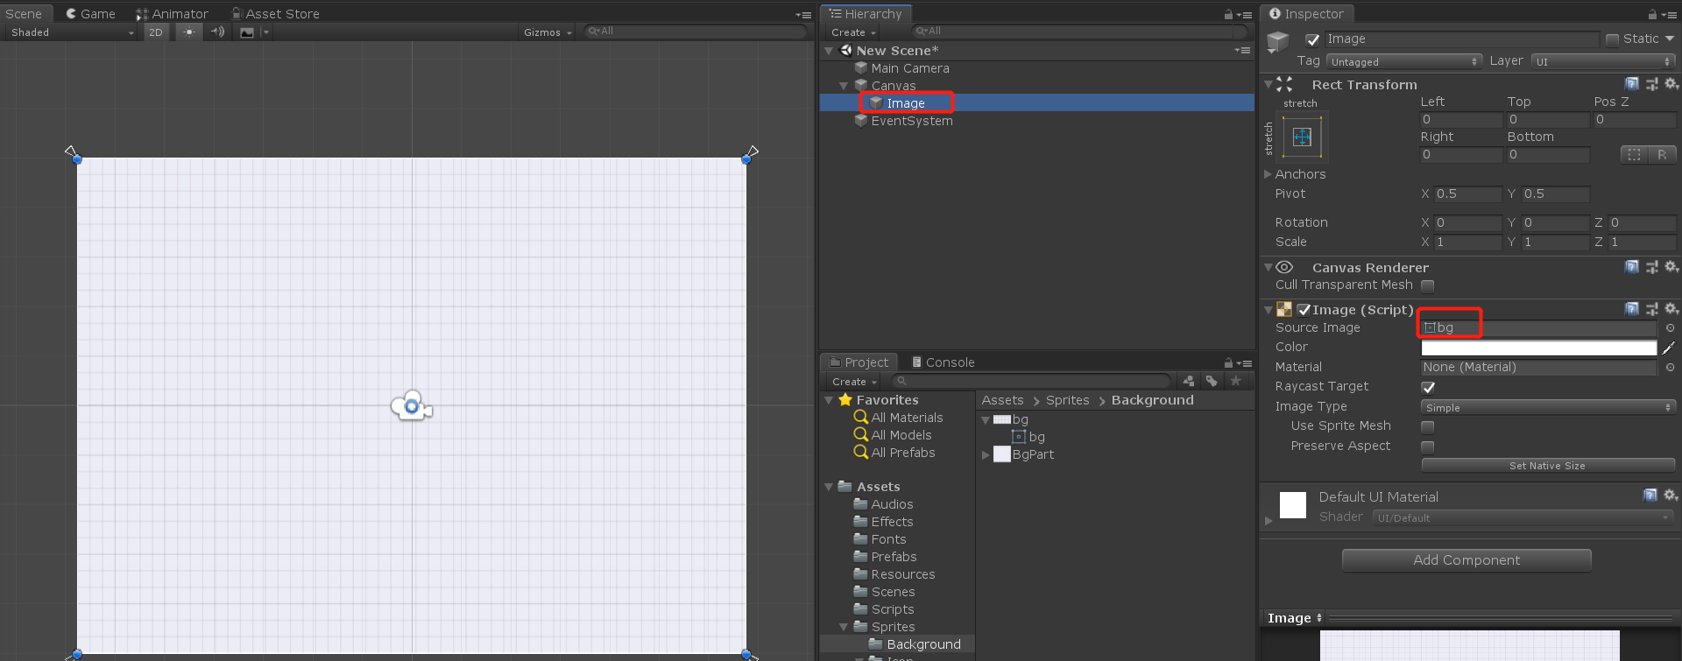Open Image (Script) gear settings menu
Viewport: 1682px width, 661px height.
click(1671, 309)
